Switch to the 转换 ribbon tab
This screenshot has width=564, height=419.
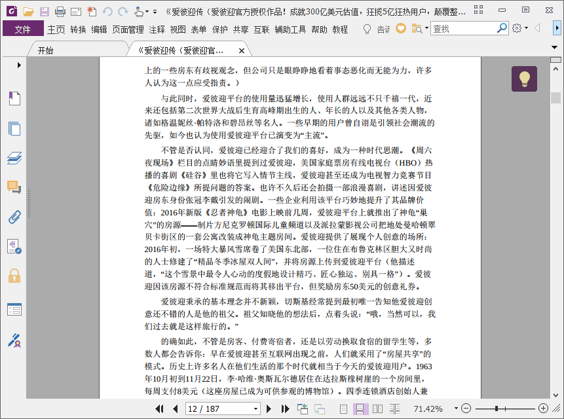pos(78,29)
